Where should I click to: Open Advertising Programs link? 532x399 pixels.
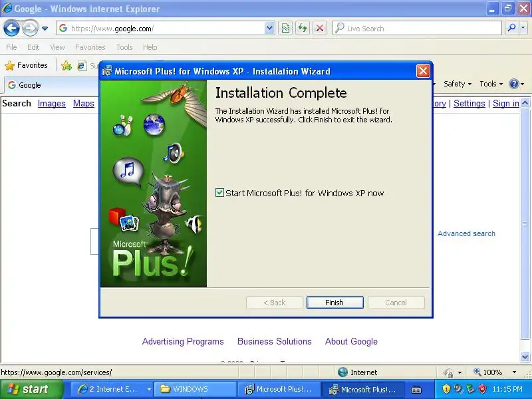[183, 341]
